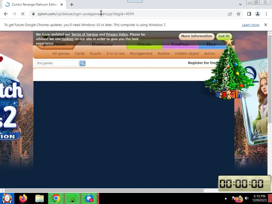Click the 00:00:00 timer widget

[x=244, y=183]
